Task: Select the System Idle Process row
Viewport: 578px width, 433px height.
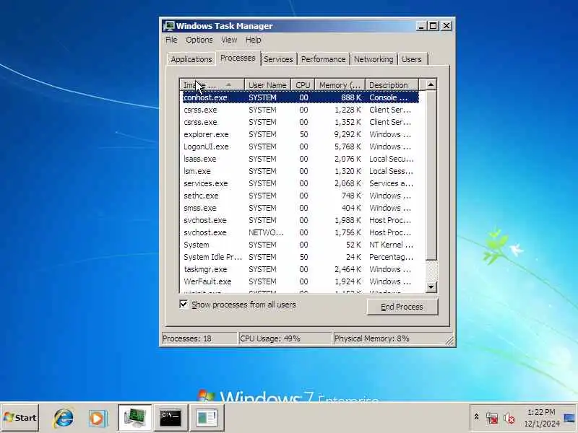Action: (x=301, y=257)
